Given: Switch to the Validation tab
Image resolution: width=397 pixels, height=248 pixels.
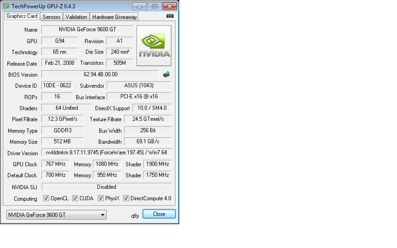Looking at the screenshot, I should tap(76, 17).
